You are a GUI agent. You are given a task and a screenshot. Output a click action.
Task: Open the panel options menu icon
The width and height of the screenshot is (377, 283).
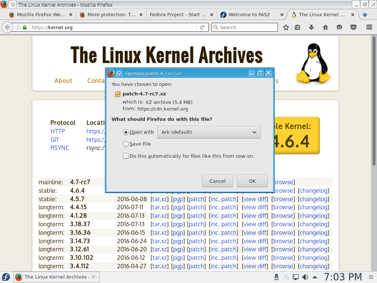click(371, 277)
